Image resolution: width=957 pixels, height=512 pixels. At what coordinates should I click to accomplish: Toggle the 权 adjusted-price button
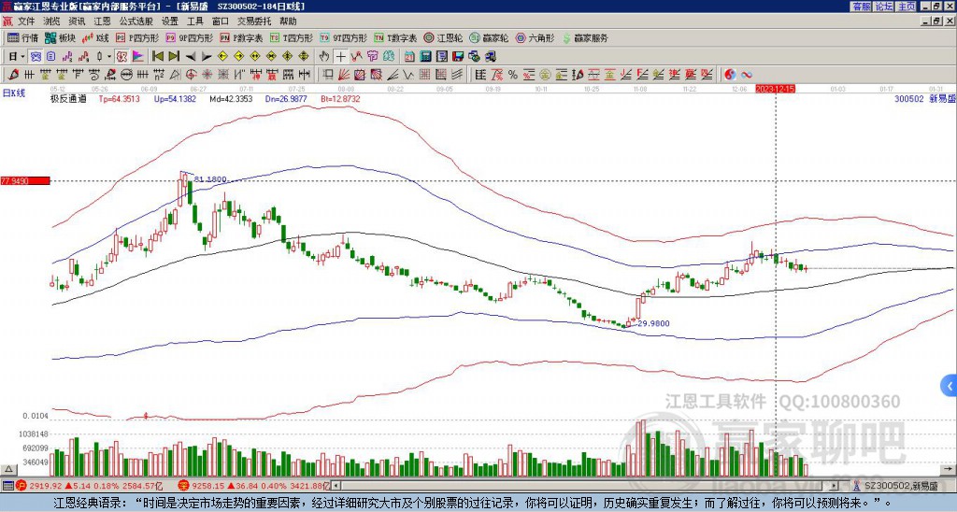121,57
